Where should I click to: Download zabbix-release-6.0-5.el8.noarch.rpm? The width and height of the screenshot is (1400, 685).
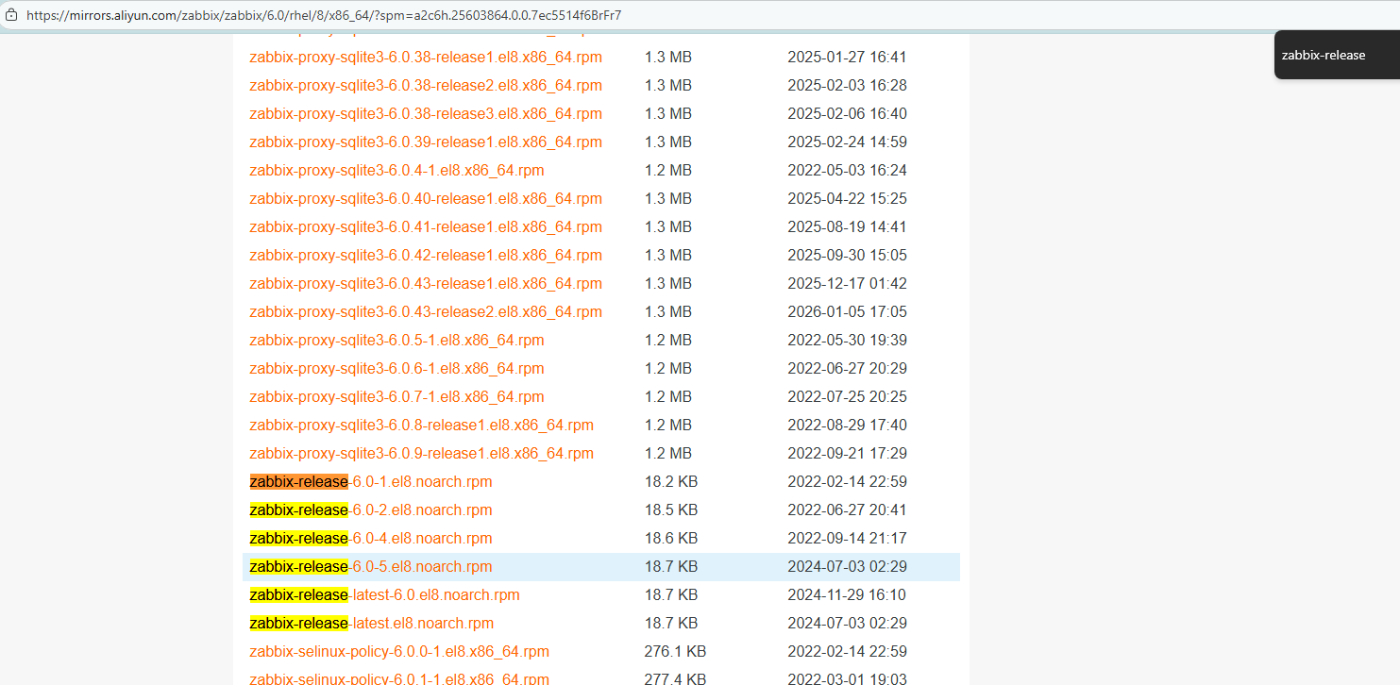coord(371,567)
